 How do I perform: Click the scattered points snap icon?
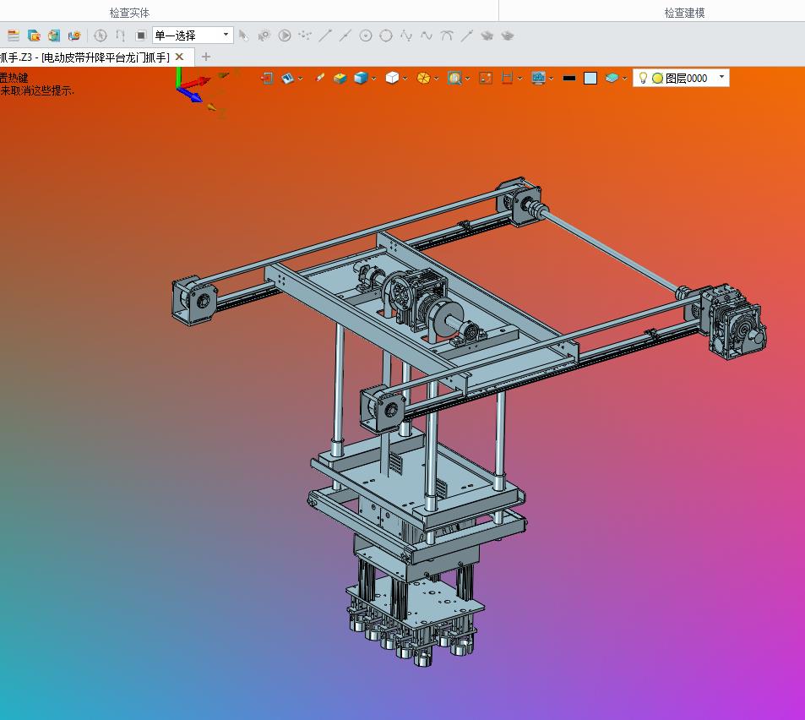click(305, 35)
